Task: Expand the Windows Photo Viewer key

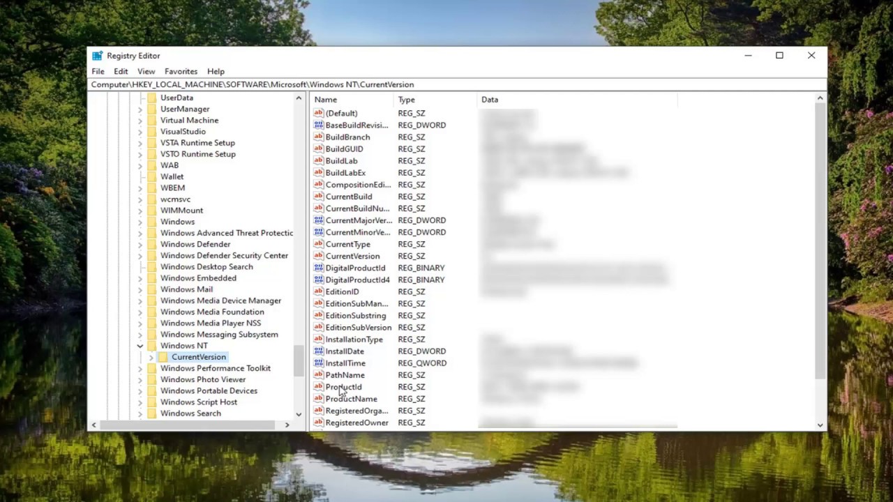Action: pos(140,379)
